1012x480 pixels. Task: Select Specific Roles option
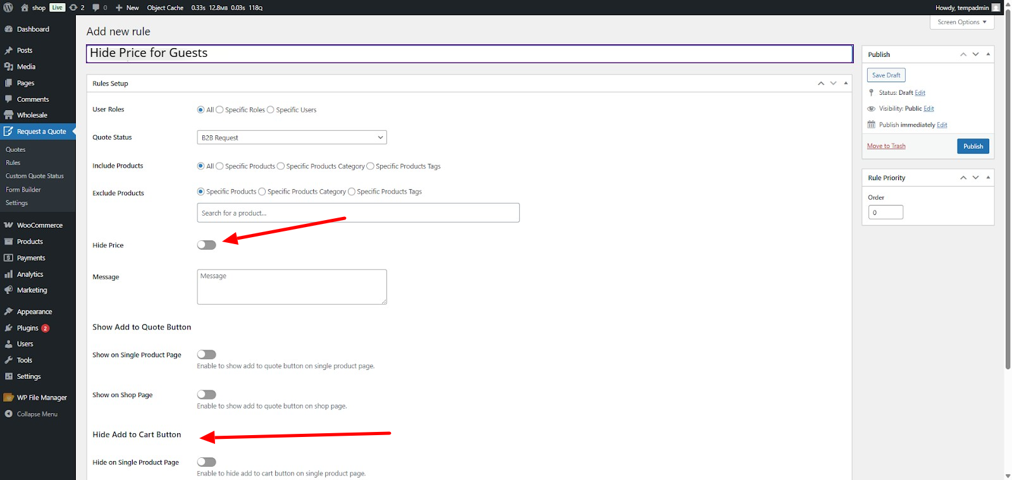pos(219,110)
